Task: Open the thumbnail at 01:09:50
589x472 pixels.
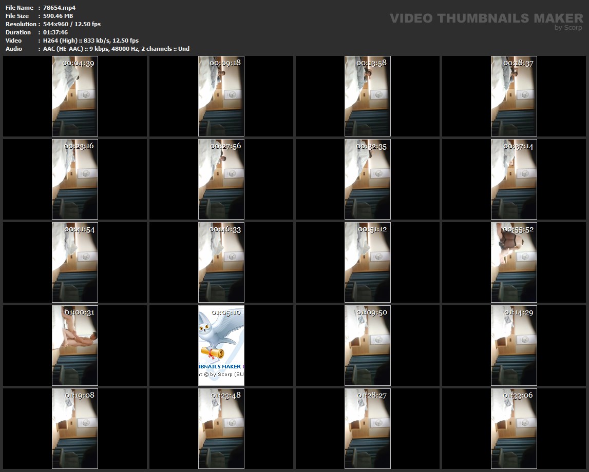Action: (368, 345)
